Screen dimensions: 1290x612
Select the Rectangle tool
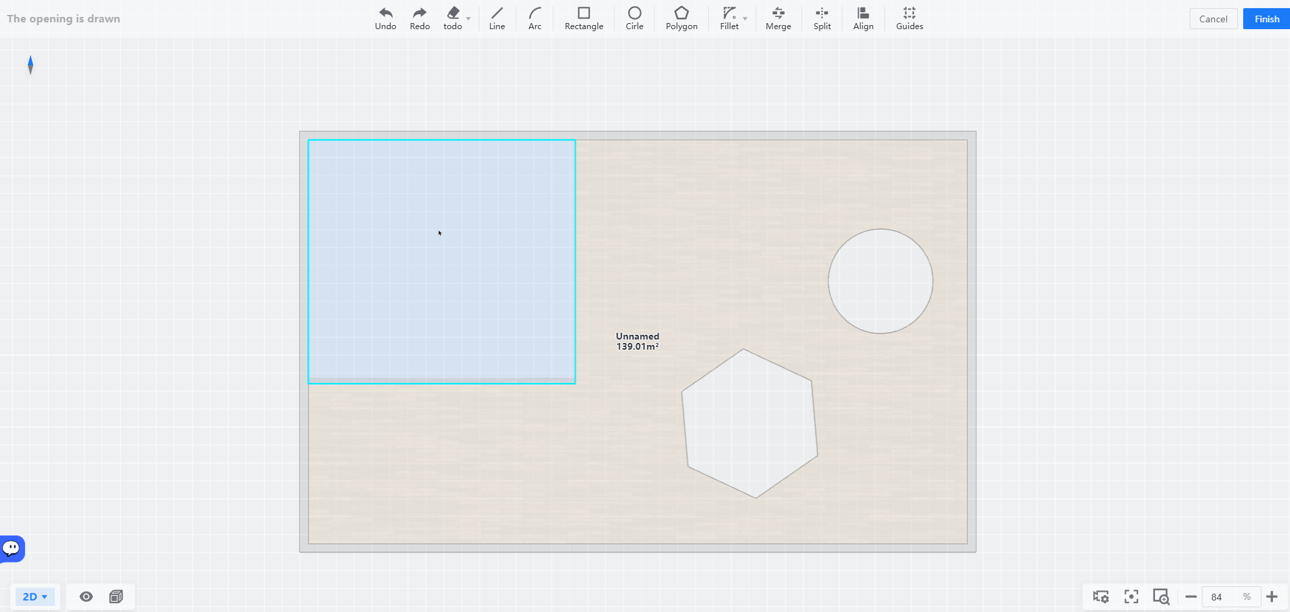click(584, 18)
